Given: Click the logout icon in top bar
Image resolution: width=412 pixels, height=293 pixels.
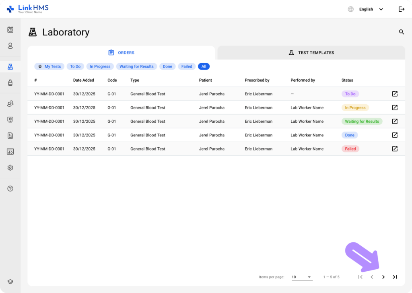Looking at the screenshot, I should (x=401, y=9).
